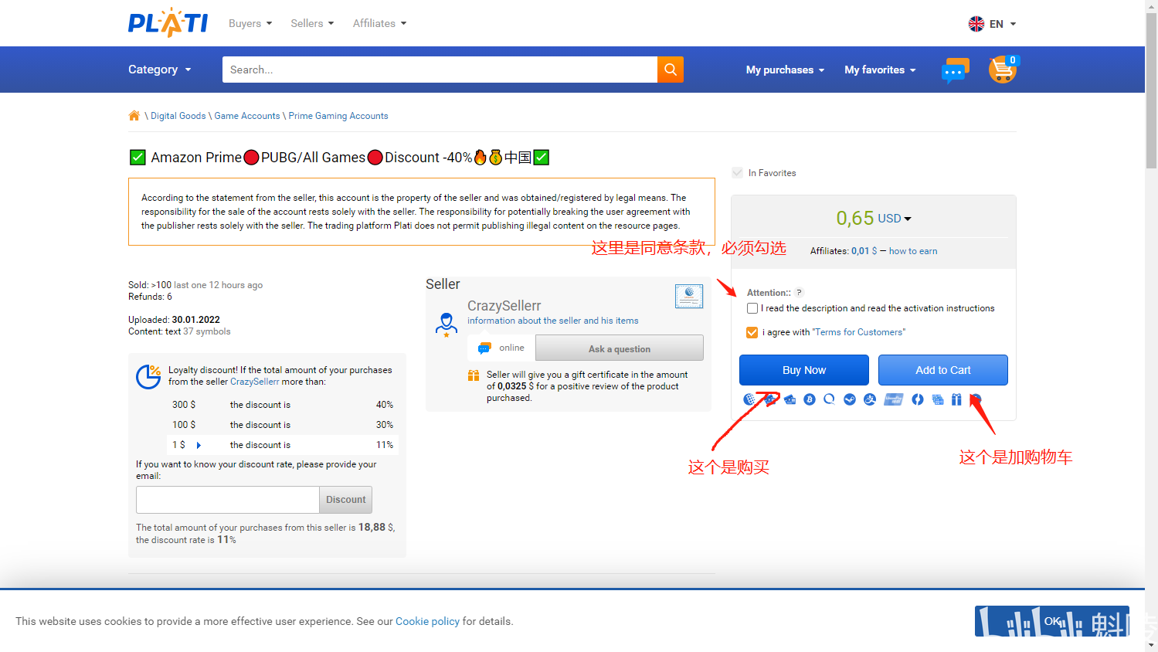Image resolution: width=1158 pixels, height=652 pixels.
Task: Check the I read the description checkbox
Action: coord(752,308)
